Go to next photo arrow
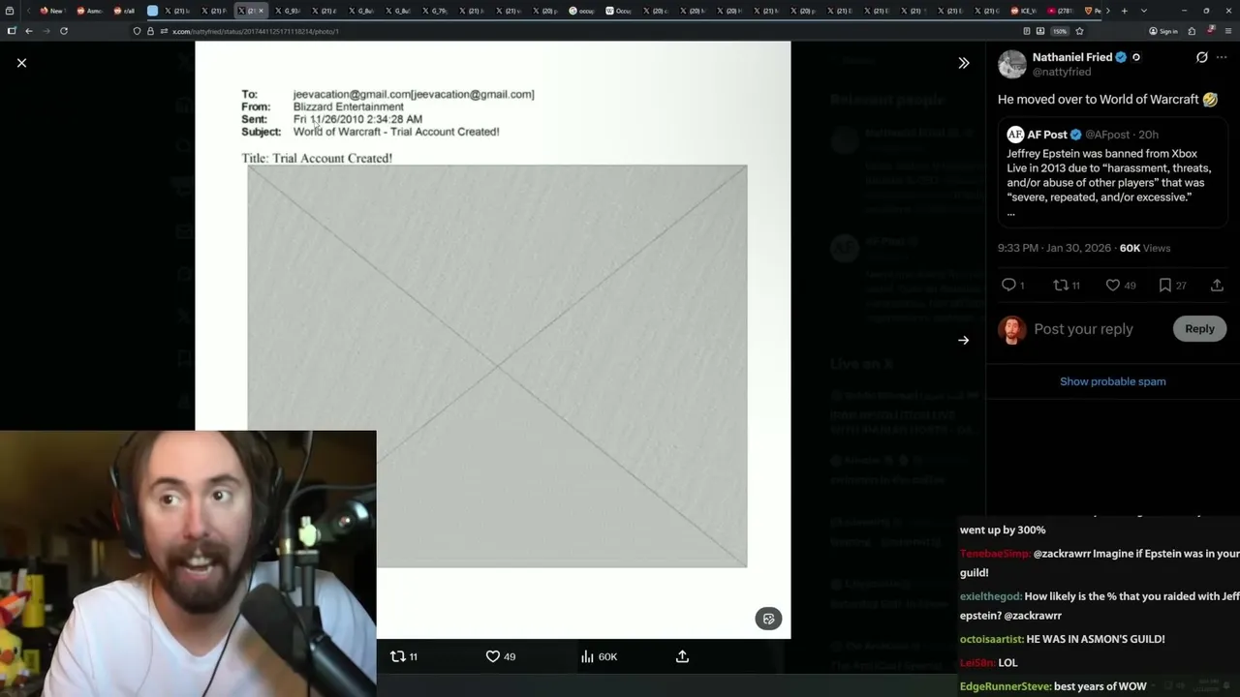1240x697 pixels. [963, 340]
